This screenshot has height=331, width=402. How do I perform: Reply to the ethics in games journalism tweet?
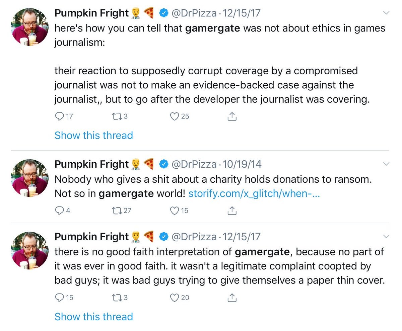pyautogui.click(x=59, y=116)
